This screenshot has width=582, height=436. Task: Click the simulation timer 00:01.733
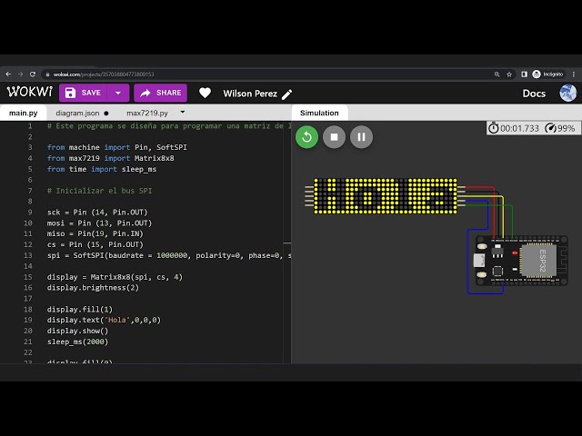pyautogui.click(x=513, y=128)
